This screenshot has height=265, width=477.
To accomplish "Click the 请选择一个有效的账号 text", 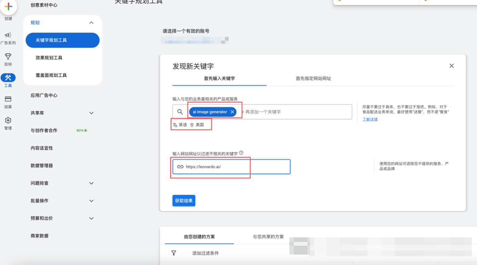I will point(186,31).
